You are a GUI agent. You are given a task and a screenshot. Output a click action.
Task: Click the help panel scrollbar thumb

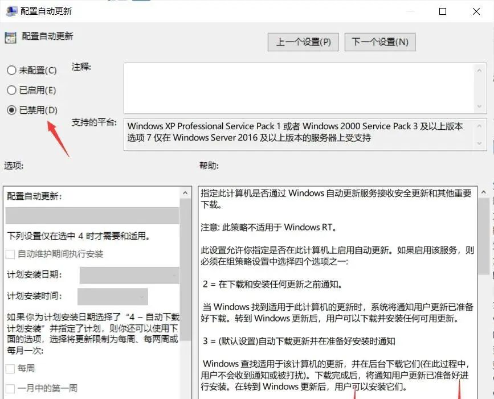coord(484,236)
